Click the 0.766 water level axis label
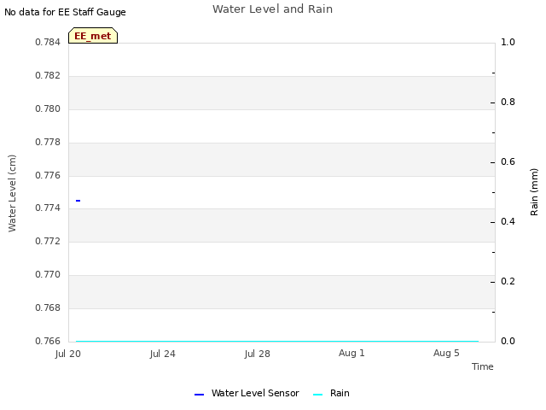 (48, 341)
